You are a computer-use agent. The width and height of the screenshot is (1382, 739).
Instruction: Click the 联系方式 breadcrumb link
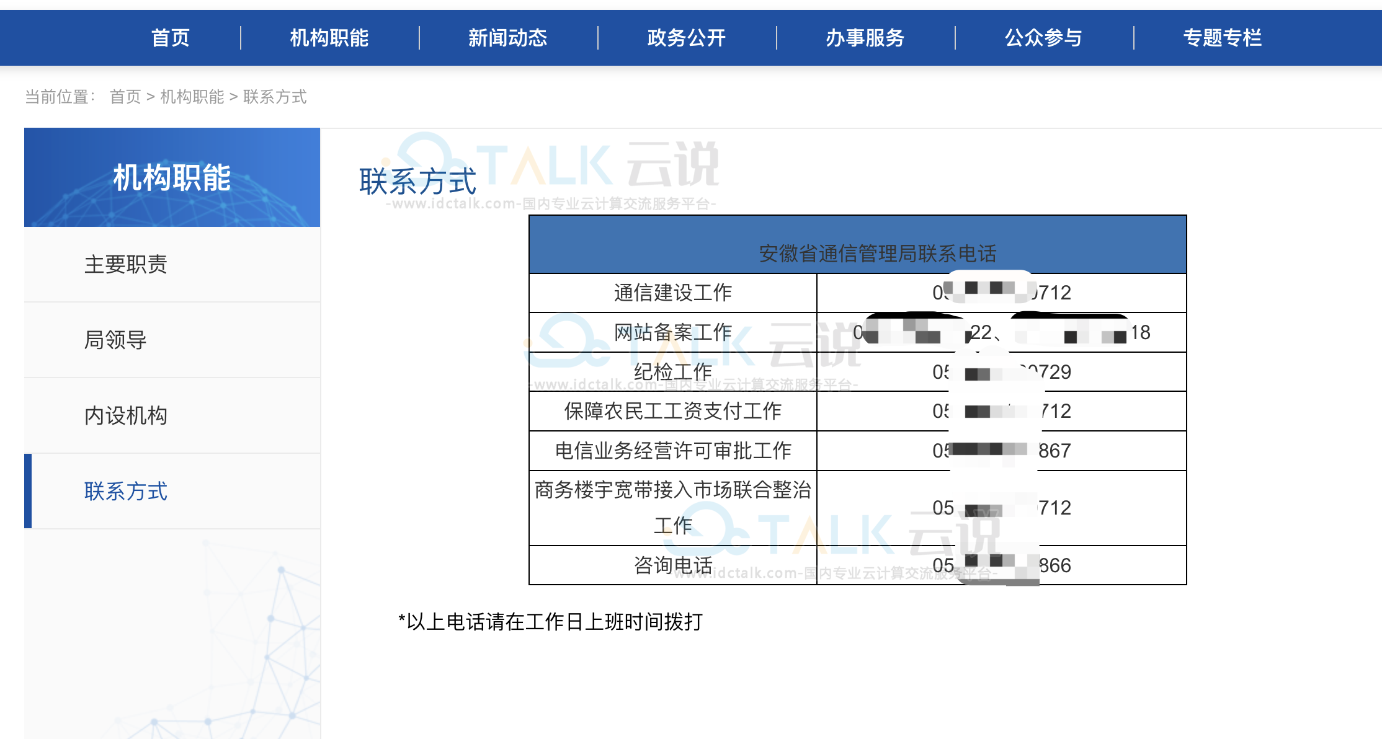tap(275, 97)
